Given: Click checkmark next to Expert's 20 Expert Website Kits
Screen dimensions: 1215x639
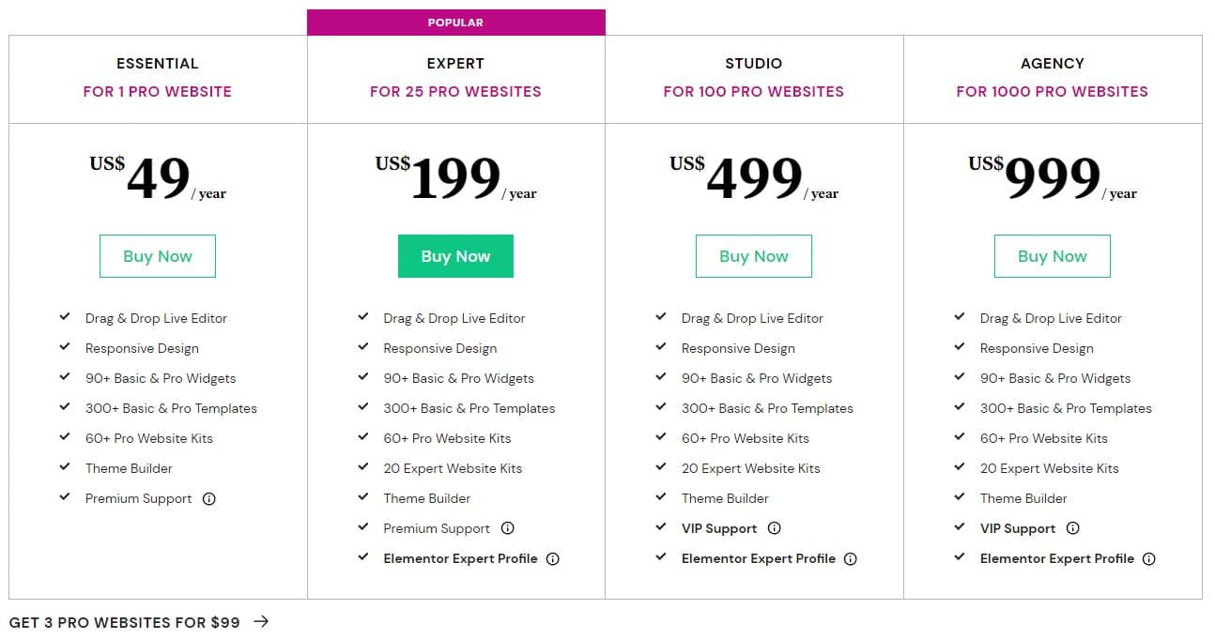Looking at the screenshot, I should click(363, 467).
